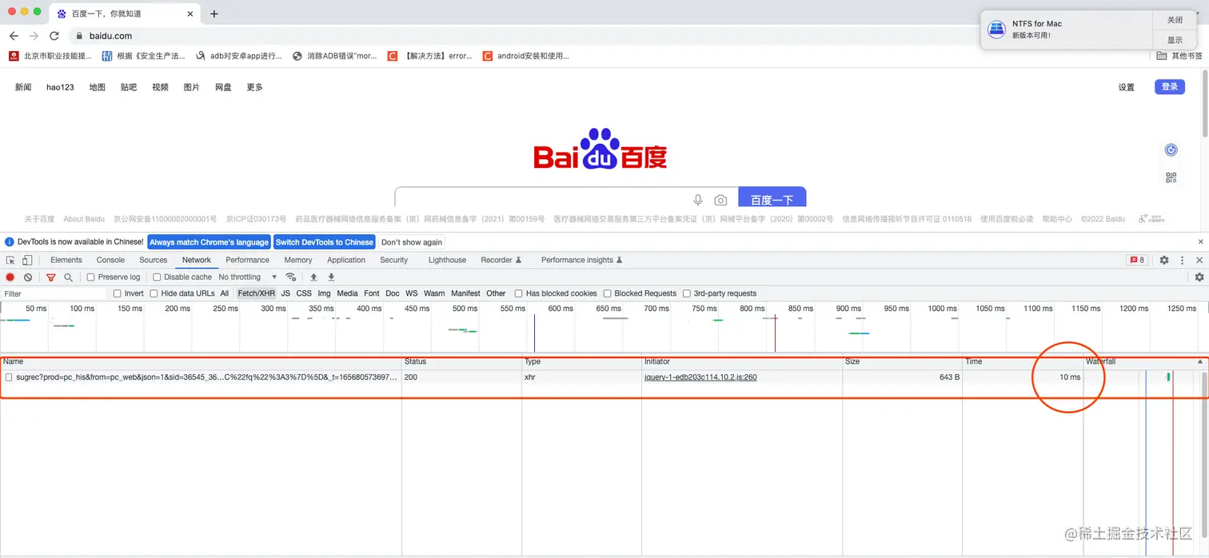
Task: Check the 3rd-party requests checkbox
Action: click(x=687, y=293)
